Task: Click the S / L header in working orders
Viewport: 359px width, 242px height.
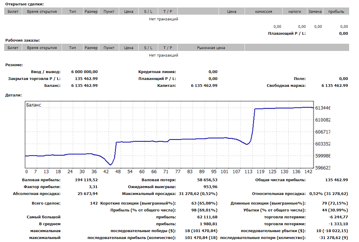Action: (x=148, y=48)
